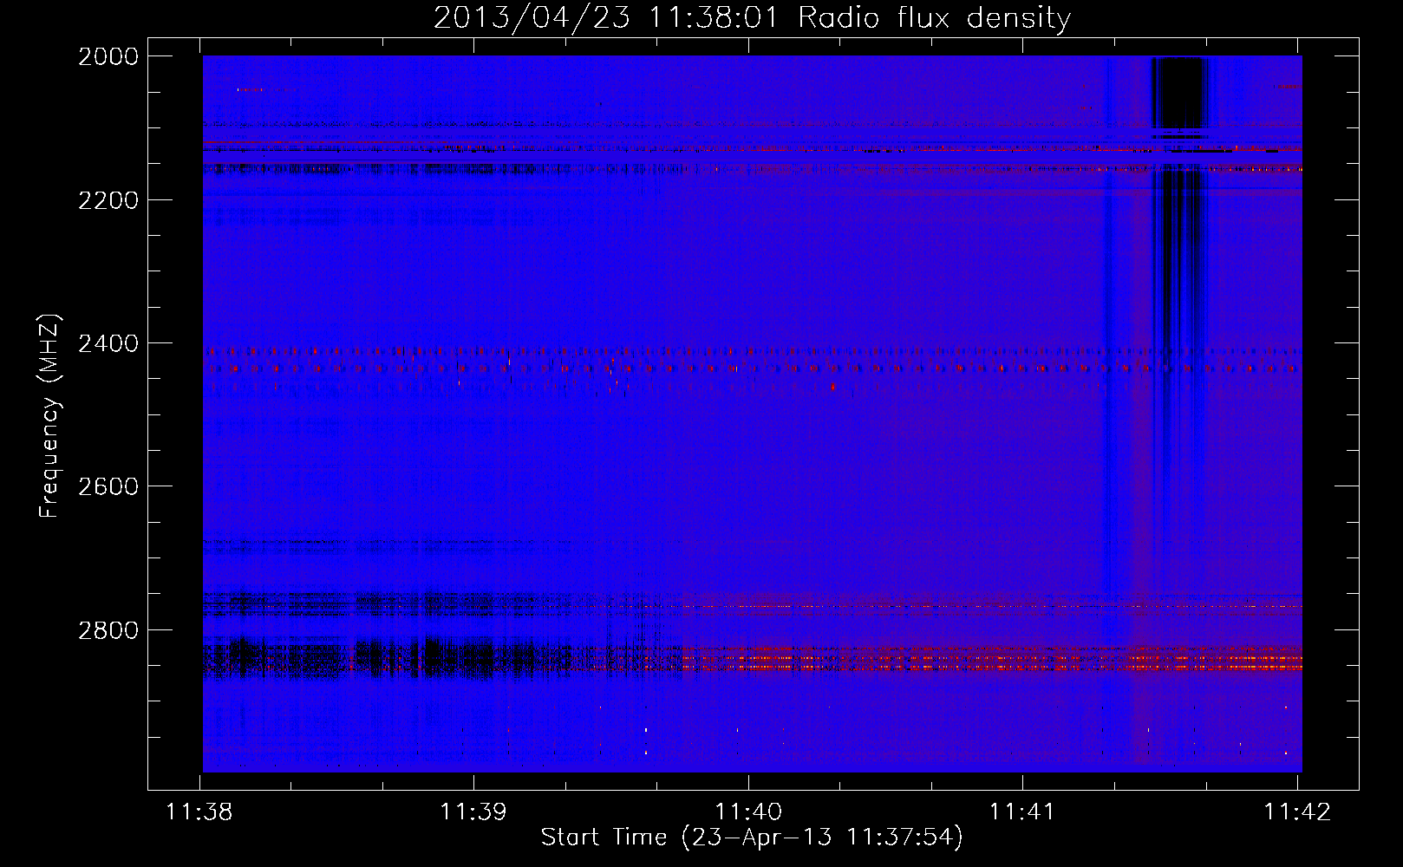Select the 2800 frequency tick label
The image size is (1403, 867).
coord(108,630)
